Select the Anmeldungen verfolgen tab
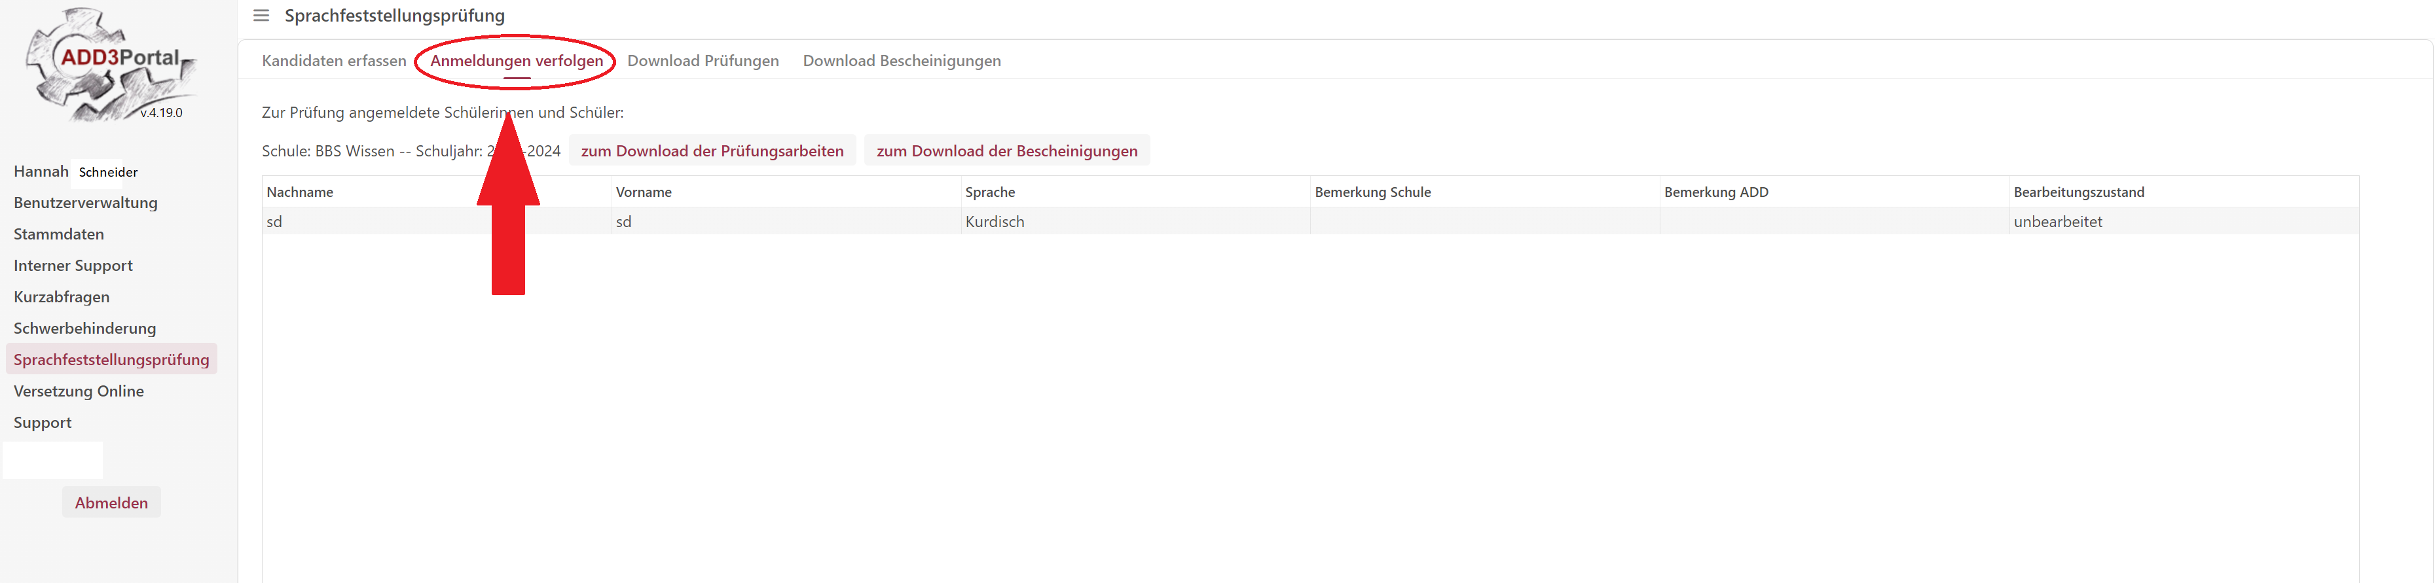 516,60
